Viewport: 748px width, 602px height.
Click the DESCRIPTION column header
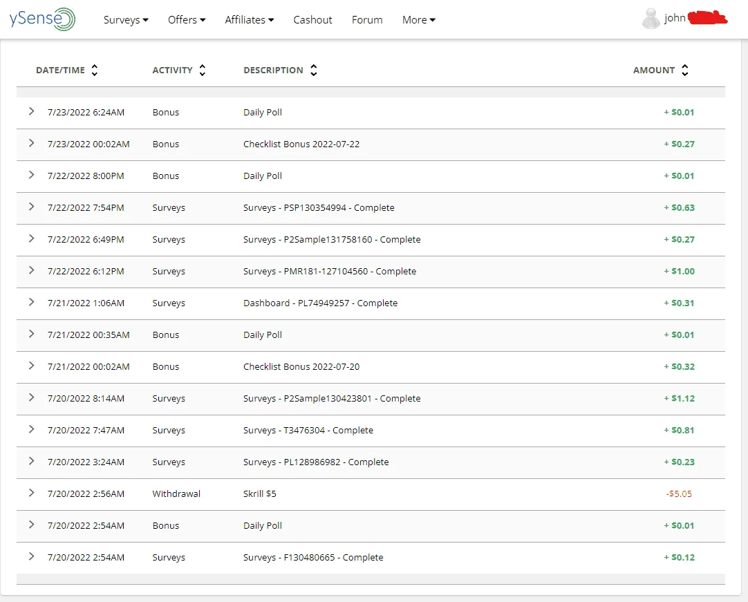click(273, 70)
